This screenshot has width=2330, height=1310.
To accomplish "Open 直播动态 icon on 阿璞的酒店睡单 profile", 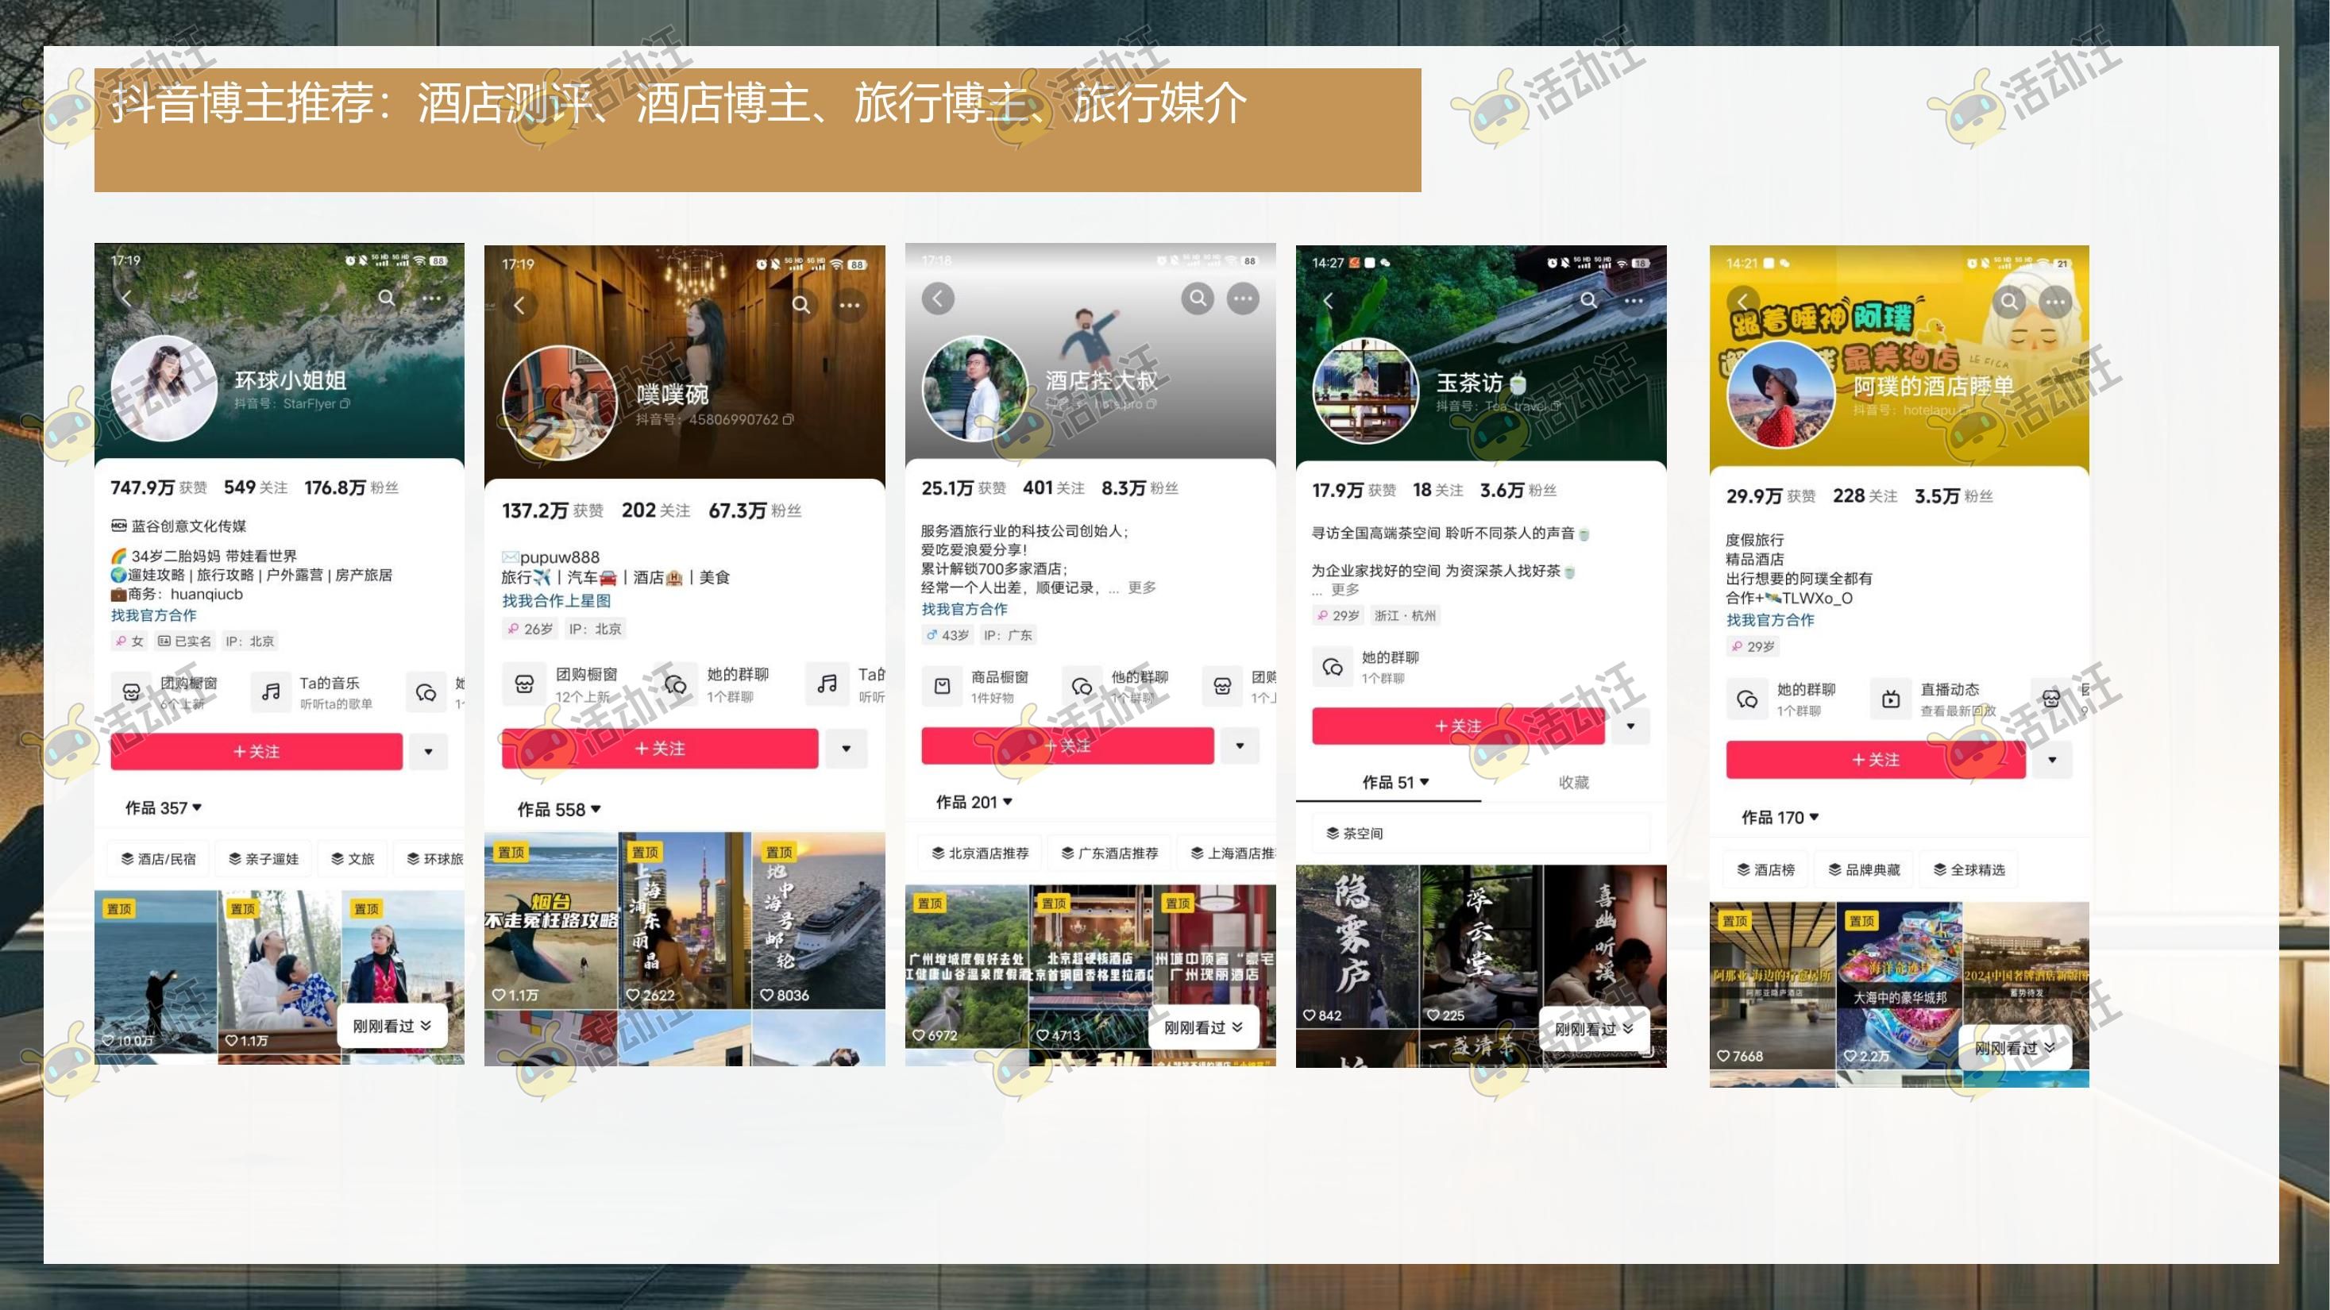I will click(1890, 699).
